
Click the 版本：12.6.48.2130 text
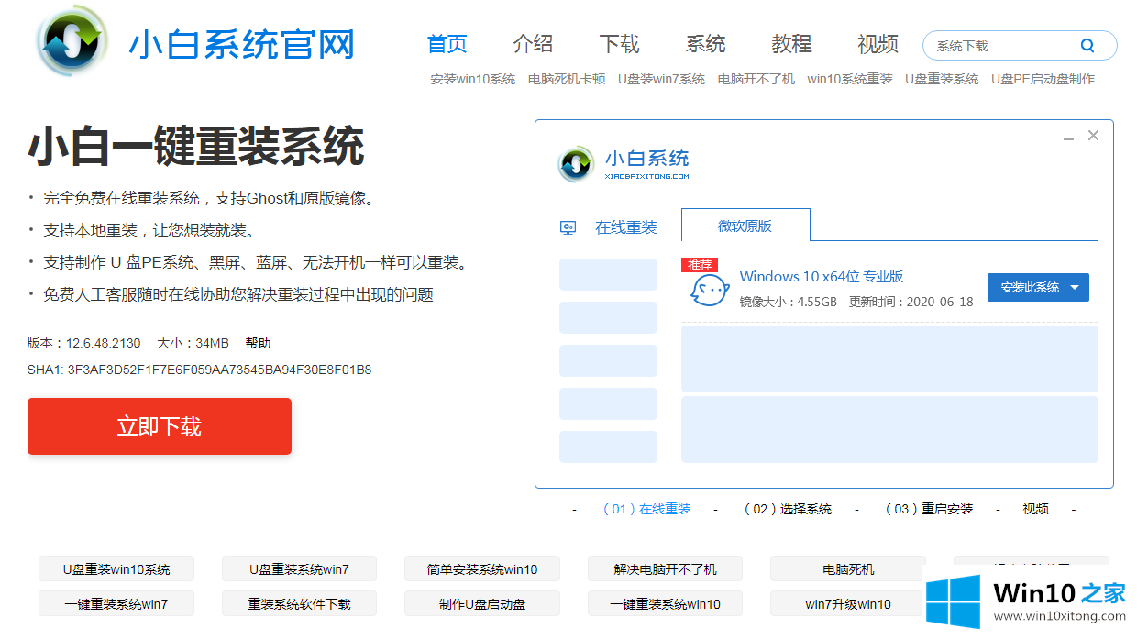[x=84, y=343]
